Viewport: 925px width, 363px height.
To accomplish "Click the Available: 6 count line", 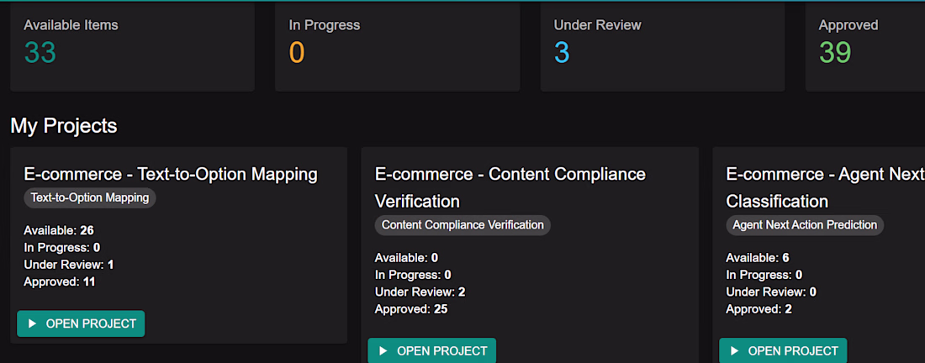I will [x=758, y=257].
